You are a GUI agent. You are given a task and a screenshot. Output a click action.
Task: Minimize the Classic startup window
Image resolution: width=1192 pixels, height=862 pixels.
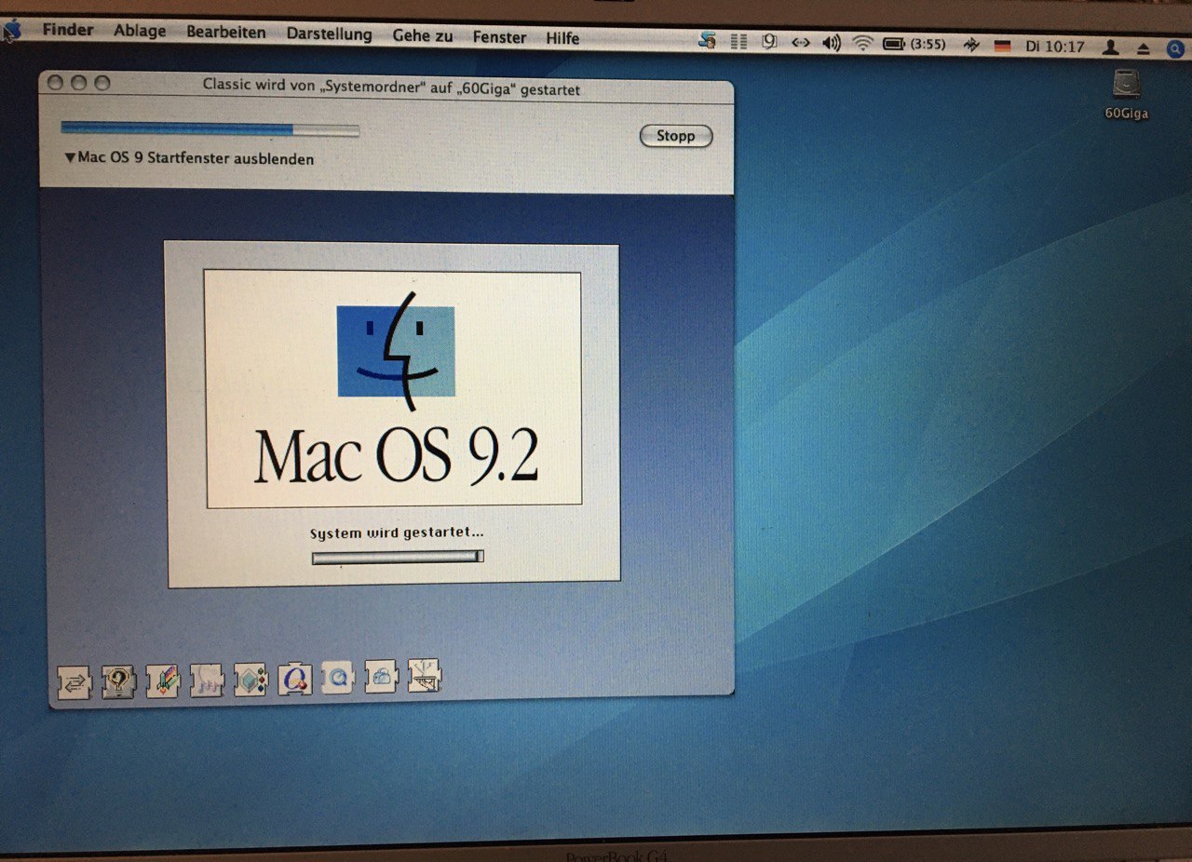pos(79,83)
